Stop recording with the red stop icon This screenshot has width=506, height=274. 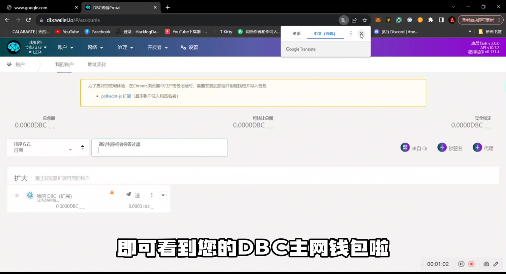pos(472,264)
